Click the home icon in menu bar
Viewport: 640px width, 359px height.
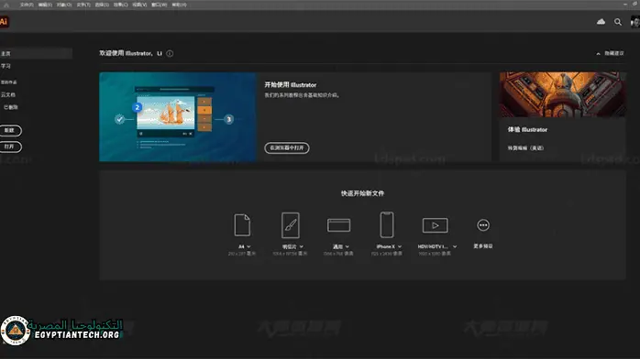[x=6, y=5]
